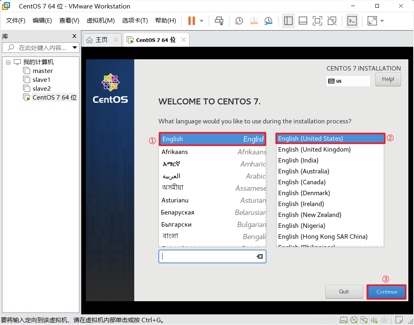The image size is (414, 325).
Task: Select CentOS 7 64 位 in the library tree
Action: (x=55, y=98)
